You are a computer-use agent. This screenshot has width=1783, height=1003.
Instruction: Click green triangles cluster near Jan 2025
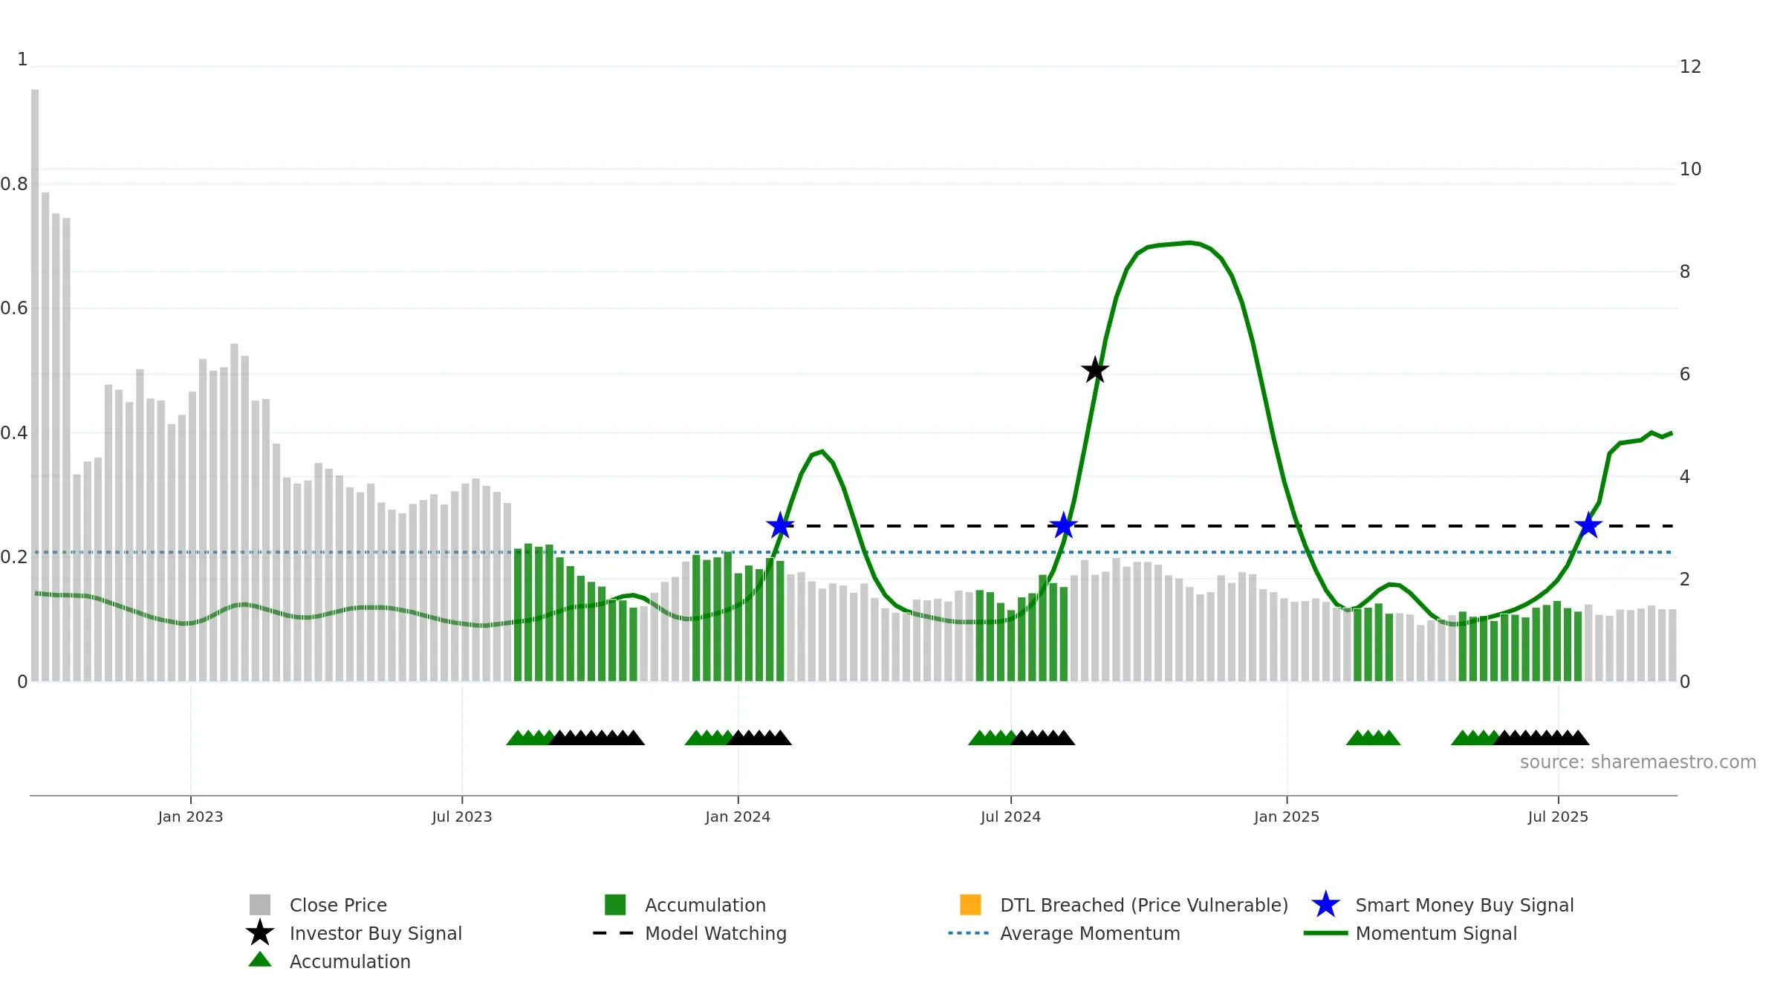tap(1373, 738)
